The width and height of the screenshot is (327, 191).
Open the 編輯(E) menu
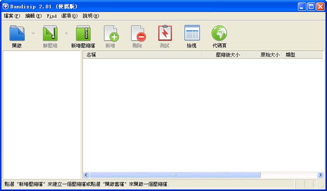pyautogui.click(x=33, y=16)
